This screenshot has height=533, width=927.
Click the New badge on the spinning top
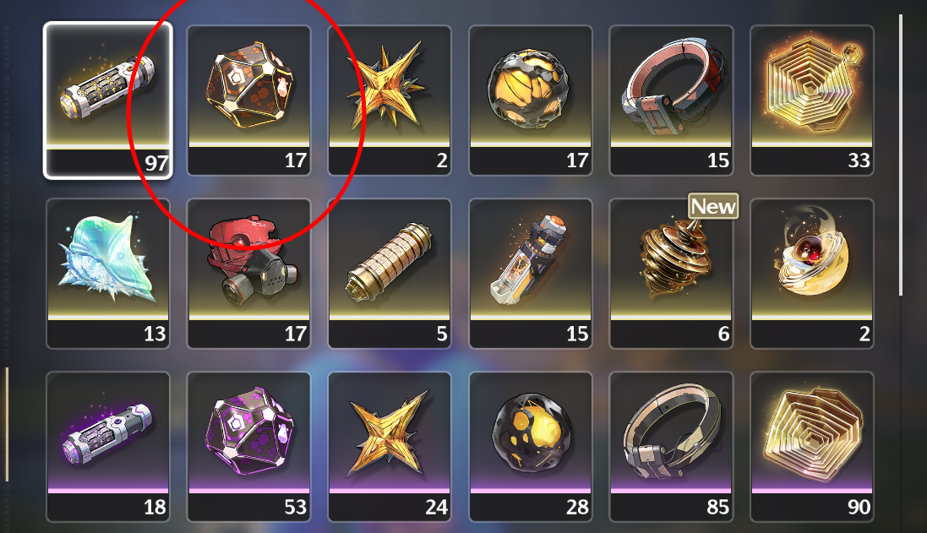(713, 206)
